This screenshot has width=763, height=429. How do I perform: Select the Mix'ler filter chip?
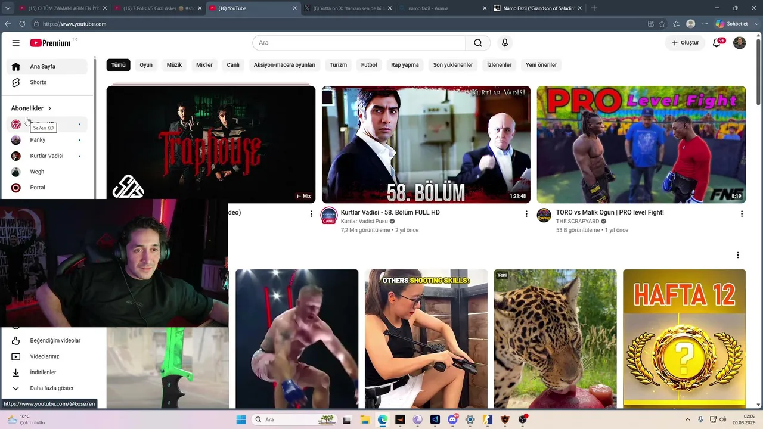click(x=204, y=65)
